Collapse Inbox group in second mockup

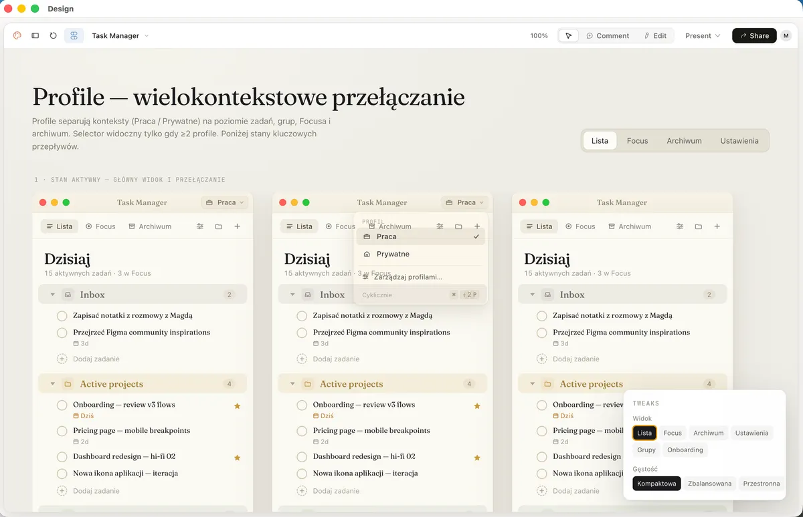point(292,295)
